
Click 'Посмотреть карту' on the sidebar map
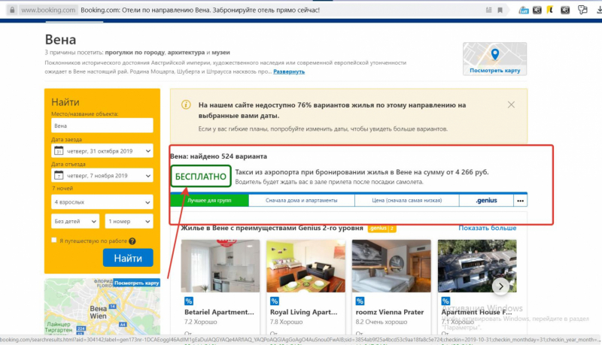coord(136,283)
